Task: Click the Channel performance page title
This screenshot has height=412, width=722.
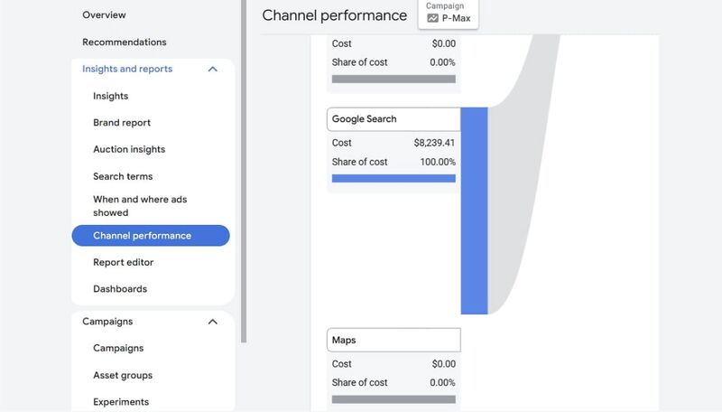Action: pos(334,15)
